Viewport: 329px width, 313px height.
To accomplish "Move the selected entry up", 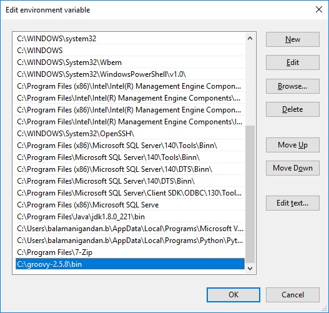I will [x=293, y=145].
